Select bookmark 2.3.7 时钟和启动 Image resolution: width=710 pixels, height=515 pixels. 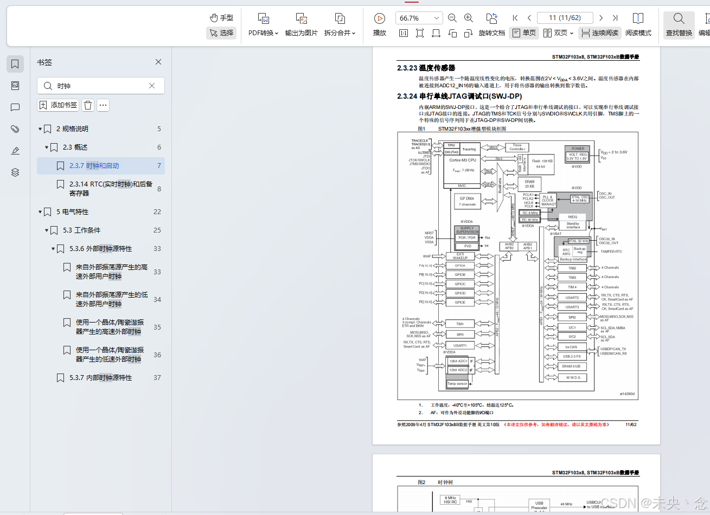[101, 166]
